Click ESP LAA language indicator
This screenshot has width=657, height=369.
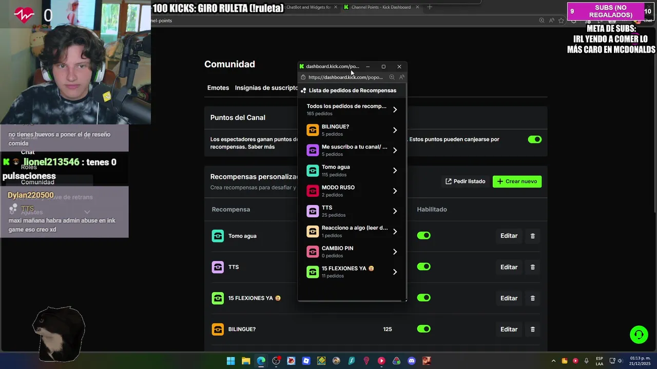600,361
